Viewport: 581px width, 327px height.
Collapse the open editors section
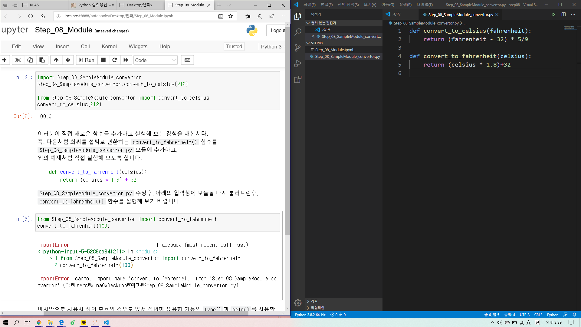pos(344,23)
